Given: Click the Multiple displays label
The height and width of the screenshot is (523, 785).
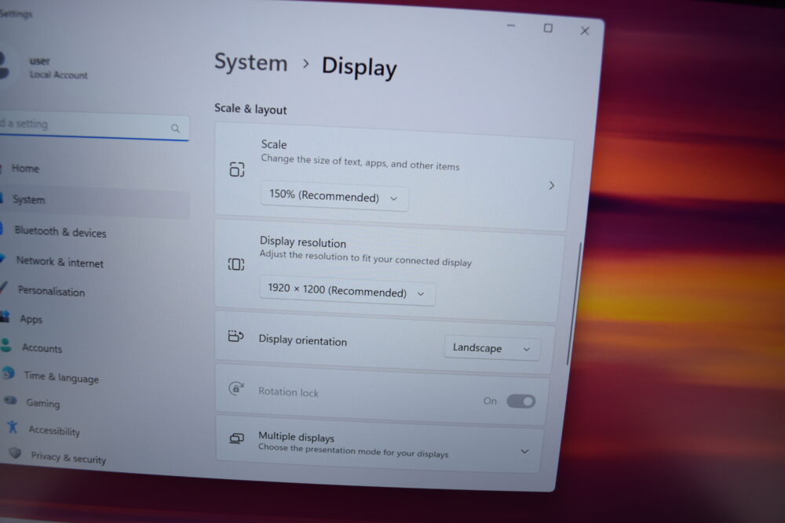Looking at the screenshot, I should click(x=296, y=437).
